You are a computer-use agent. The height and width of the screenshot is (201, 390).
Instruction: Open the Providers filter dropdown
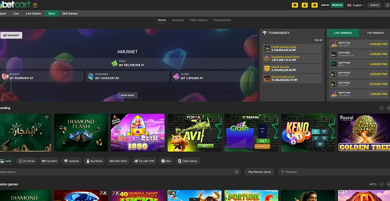[x=334, y=172]
